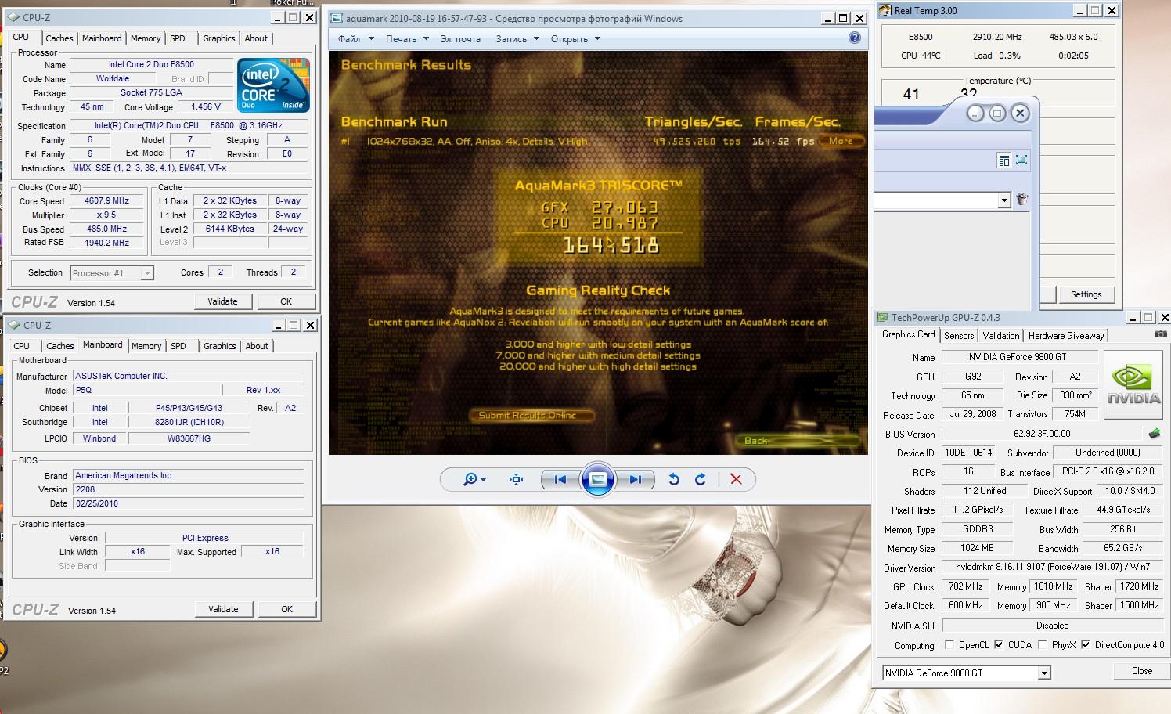Viewport: 1171px width, 714px height.
Task: Click bottom CPU-Z window title icon
Action: (14, 325)
